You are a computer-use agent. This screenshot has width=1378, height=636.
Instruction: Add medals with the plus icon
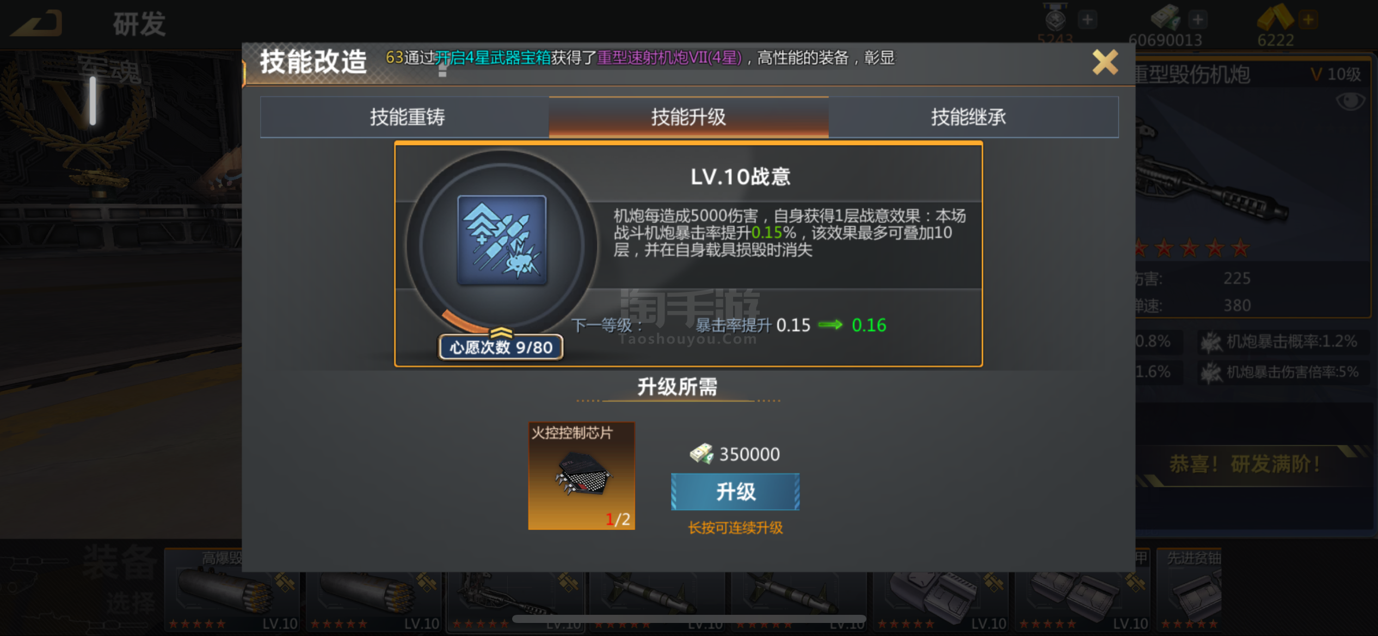click(1087, 20)
